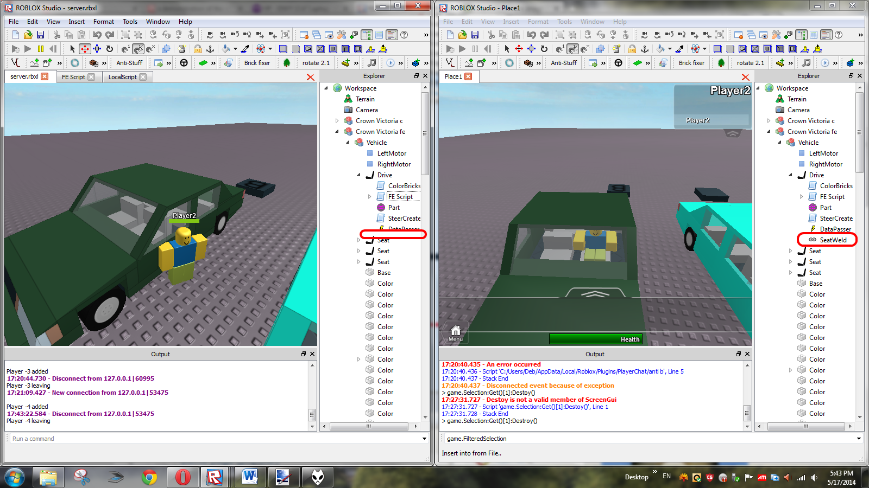Toggle 1/5 stud grid snap in server.rbxl window
This screenshot has height=488, width=869.
pyautogui.click(x=138, y=49)
